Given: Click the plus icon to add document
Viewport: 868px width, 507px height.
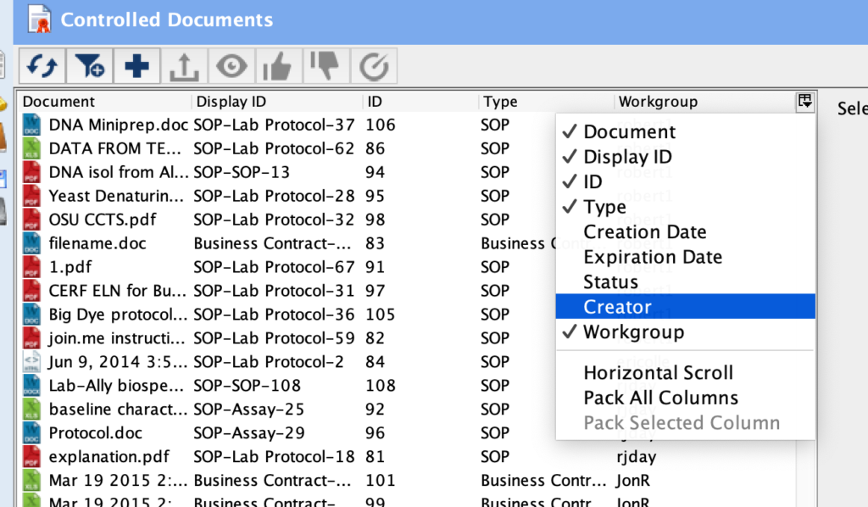Looking at the screenshot, I should point(136,66).
